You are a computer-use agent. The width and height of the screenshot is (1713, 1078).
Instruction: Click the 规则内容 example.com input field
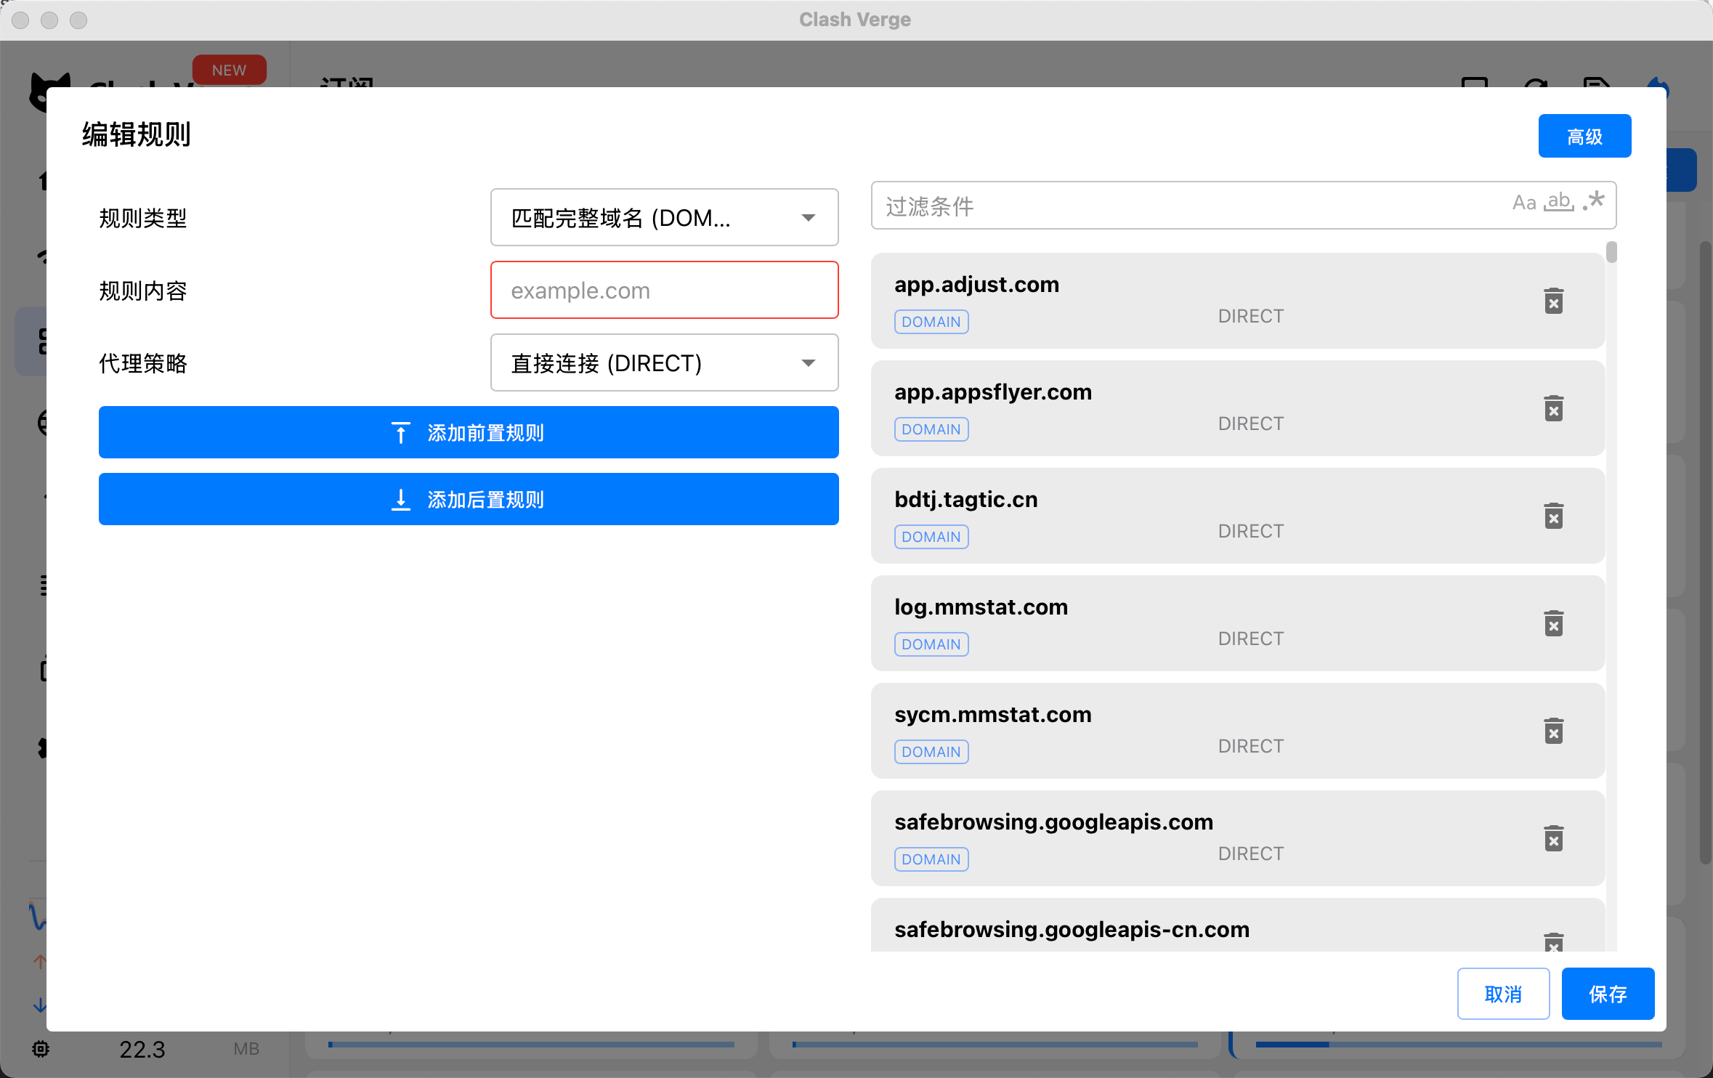tap(664, 290)
